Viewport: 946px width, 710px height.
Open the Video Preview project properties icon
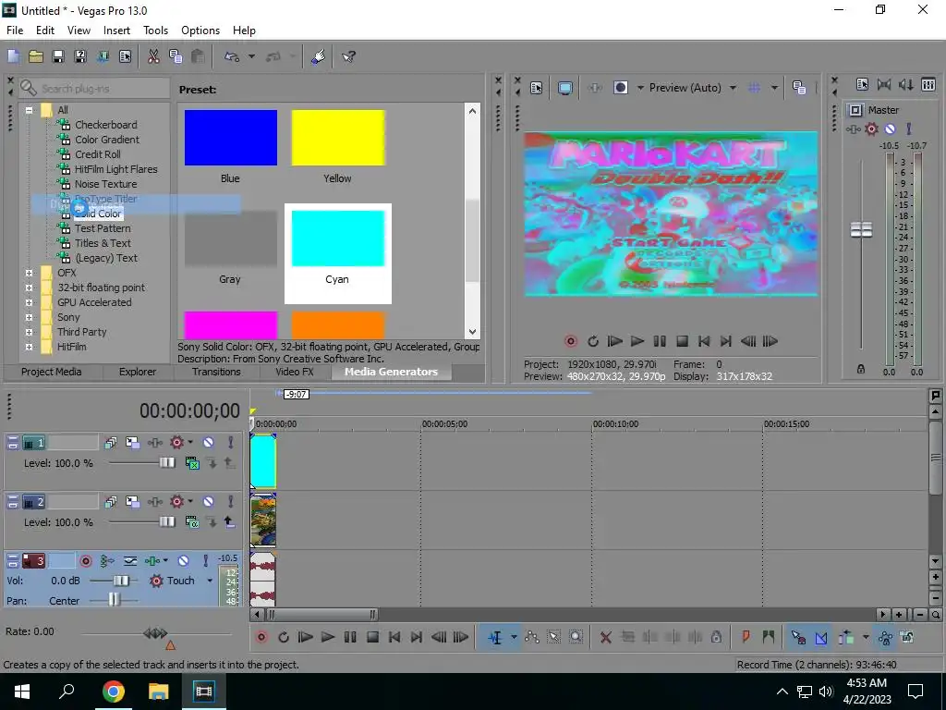tap(537, 88)
